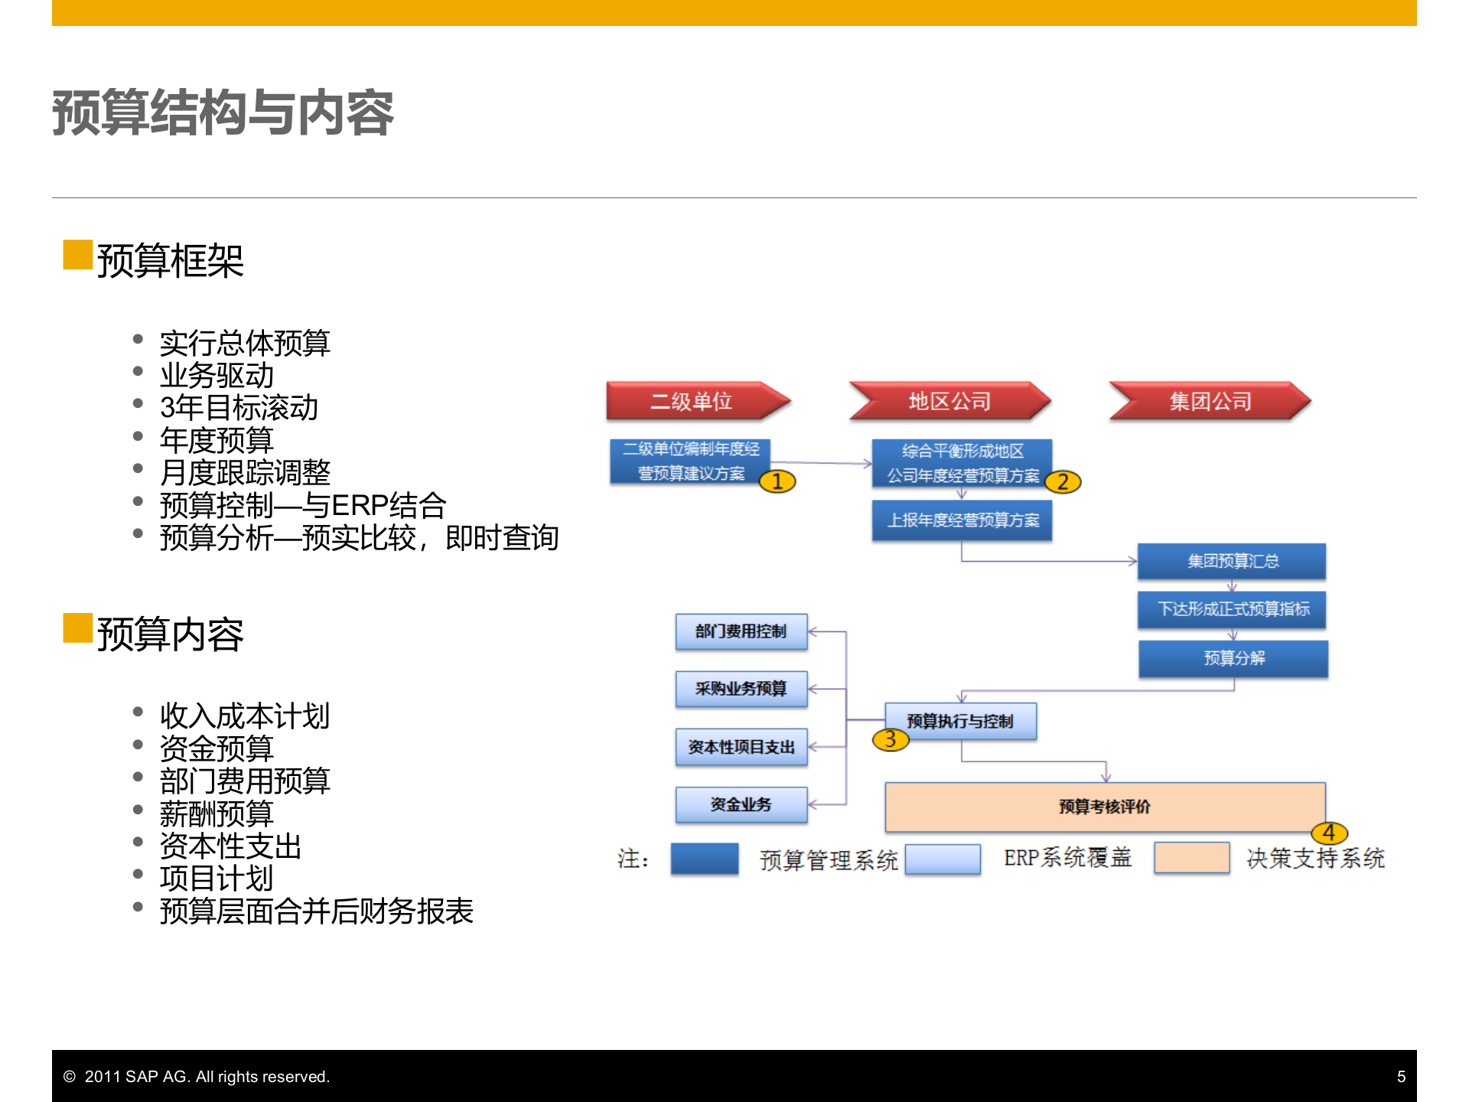This screenshot has width=1469, height=1102.
Task: Expand the arrow below 集团预算汇总
Action: 1232,588
